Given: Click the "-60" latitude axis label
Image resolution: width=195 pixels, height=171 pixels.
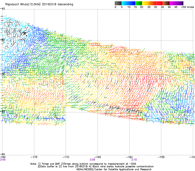Looking at the screenshot, I should (x=2, y=154).
